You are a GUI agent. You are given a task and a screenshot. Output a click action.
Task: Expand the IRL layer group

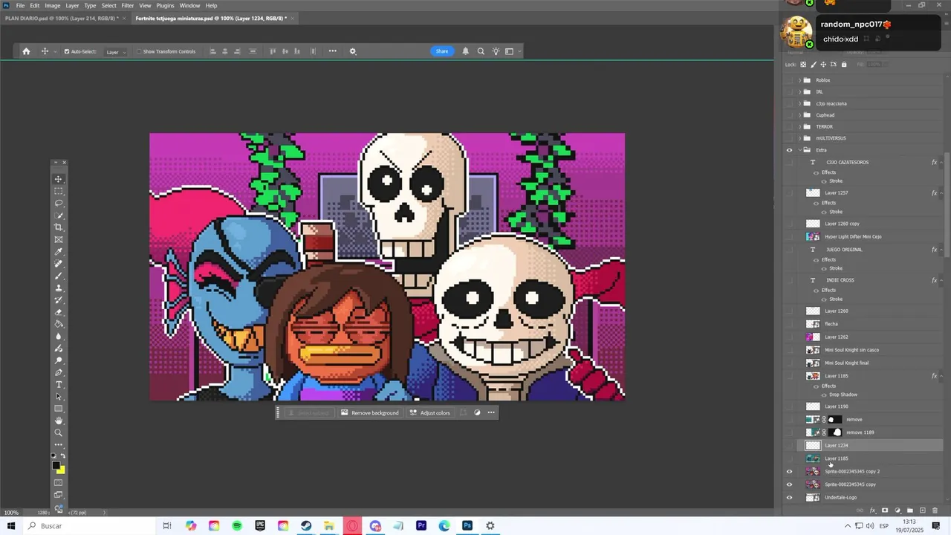(x=799, y=91)
